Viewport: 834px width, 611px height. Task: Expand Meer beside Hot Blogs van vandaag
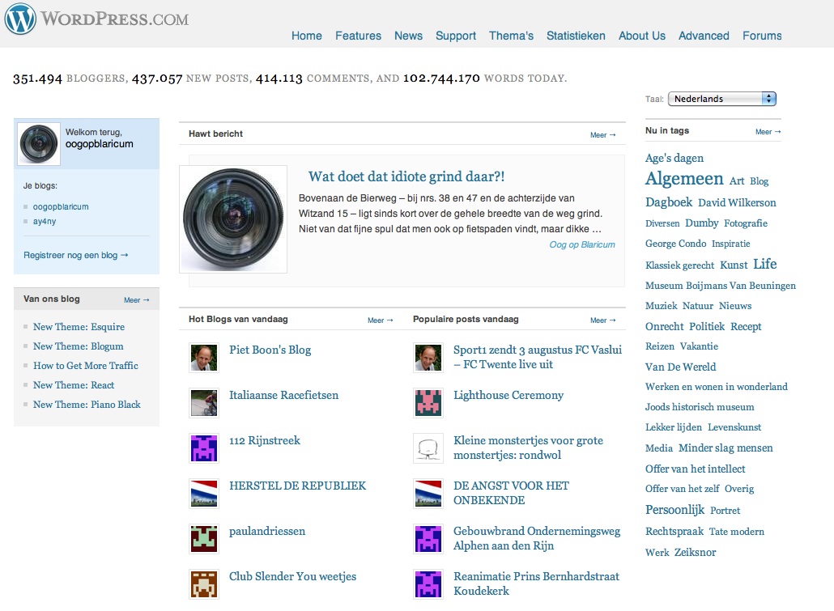pos(380,320)
